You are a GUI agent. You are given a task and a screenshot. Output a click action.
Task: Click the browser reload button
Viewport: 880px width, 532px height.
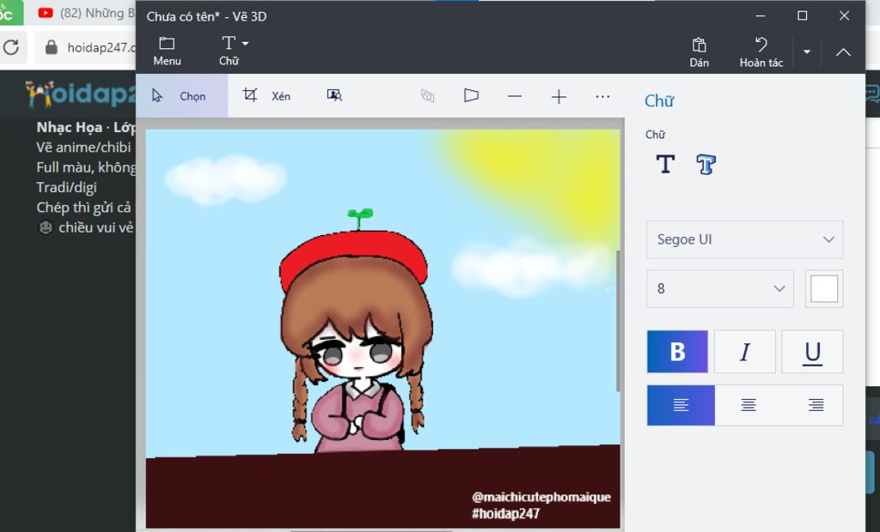[x=11, y=47]
